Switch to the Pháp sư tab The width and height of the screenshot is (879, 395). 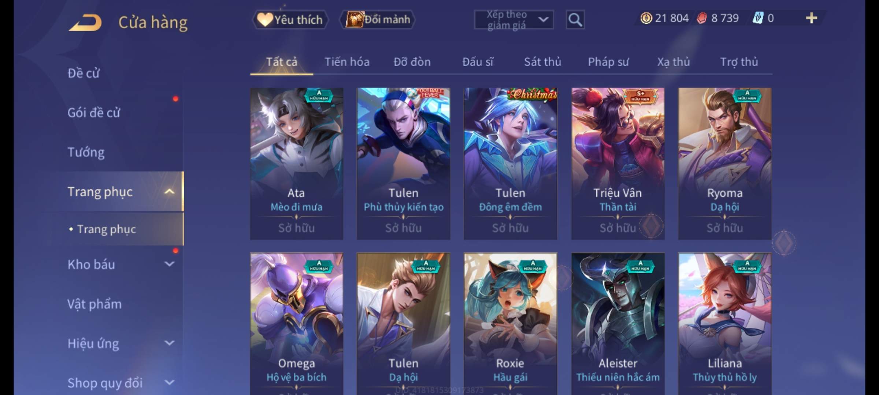tap(608, 62)
